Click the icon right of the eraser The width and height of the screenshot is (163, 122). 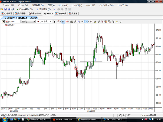click(95, 22)
